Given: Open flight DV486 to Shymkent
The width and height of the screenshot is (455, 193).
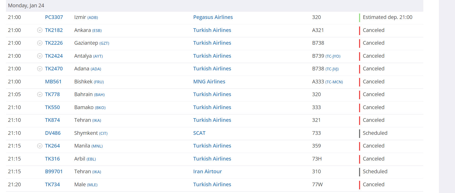Looking at the screenshot, I should pyautogui.click(x=53, y=133).
